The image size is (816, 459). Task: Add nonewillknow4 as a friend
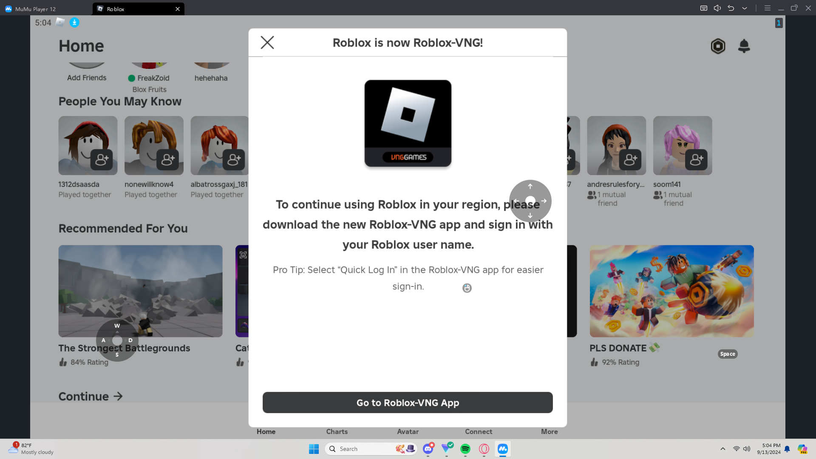coord(168,160)
